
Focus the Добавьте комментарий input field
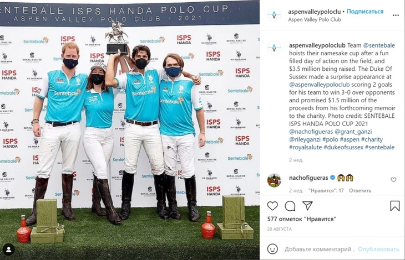tap(320, 249)
